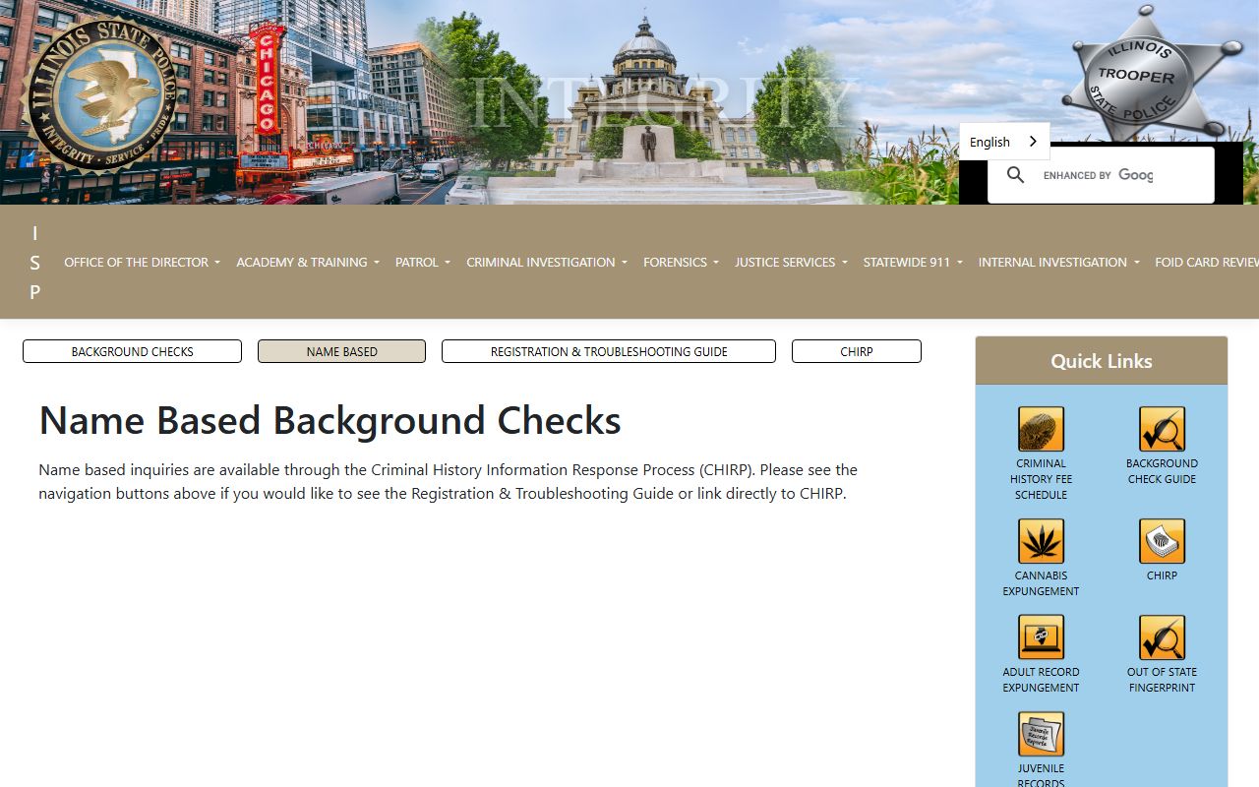Expand Internal Investigation menu

(x=1059, y=262)
